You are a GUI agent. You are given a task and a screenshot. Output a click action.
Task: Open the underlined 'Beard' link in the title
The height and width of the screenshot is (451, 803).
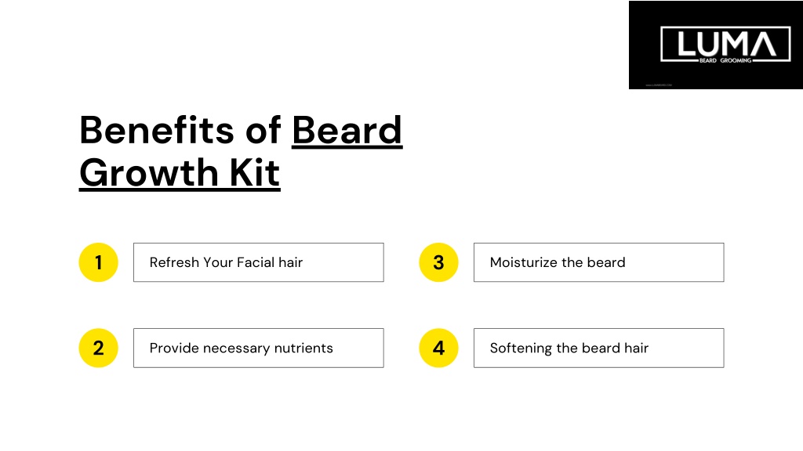(x=347, y=130)
